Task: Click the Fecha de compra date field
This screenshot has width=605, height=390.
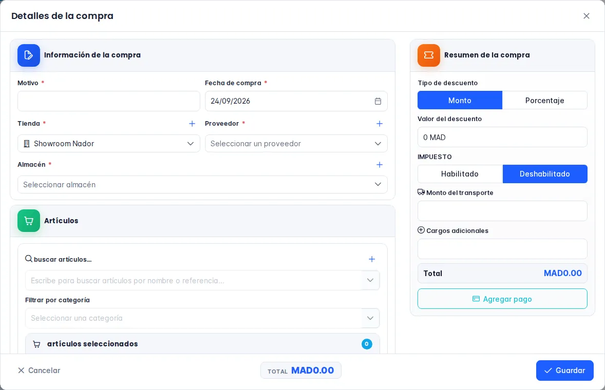Action: click(296, 101)
